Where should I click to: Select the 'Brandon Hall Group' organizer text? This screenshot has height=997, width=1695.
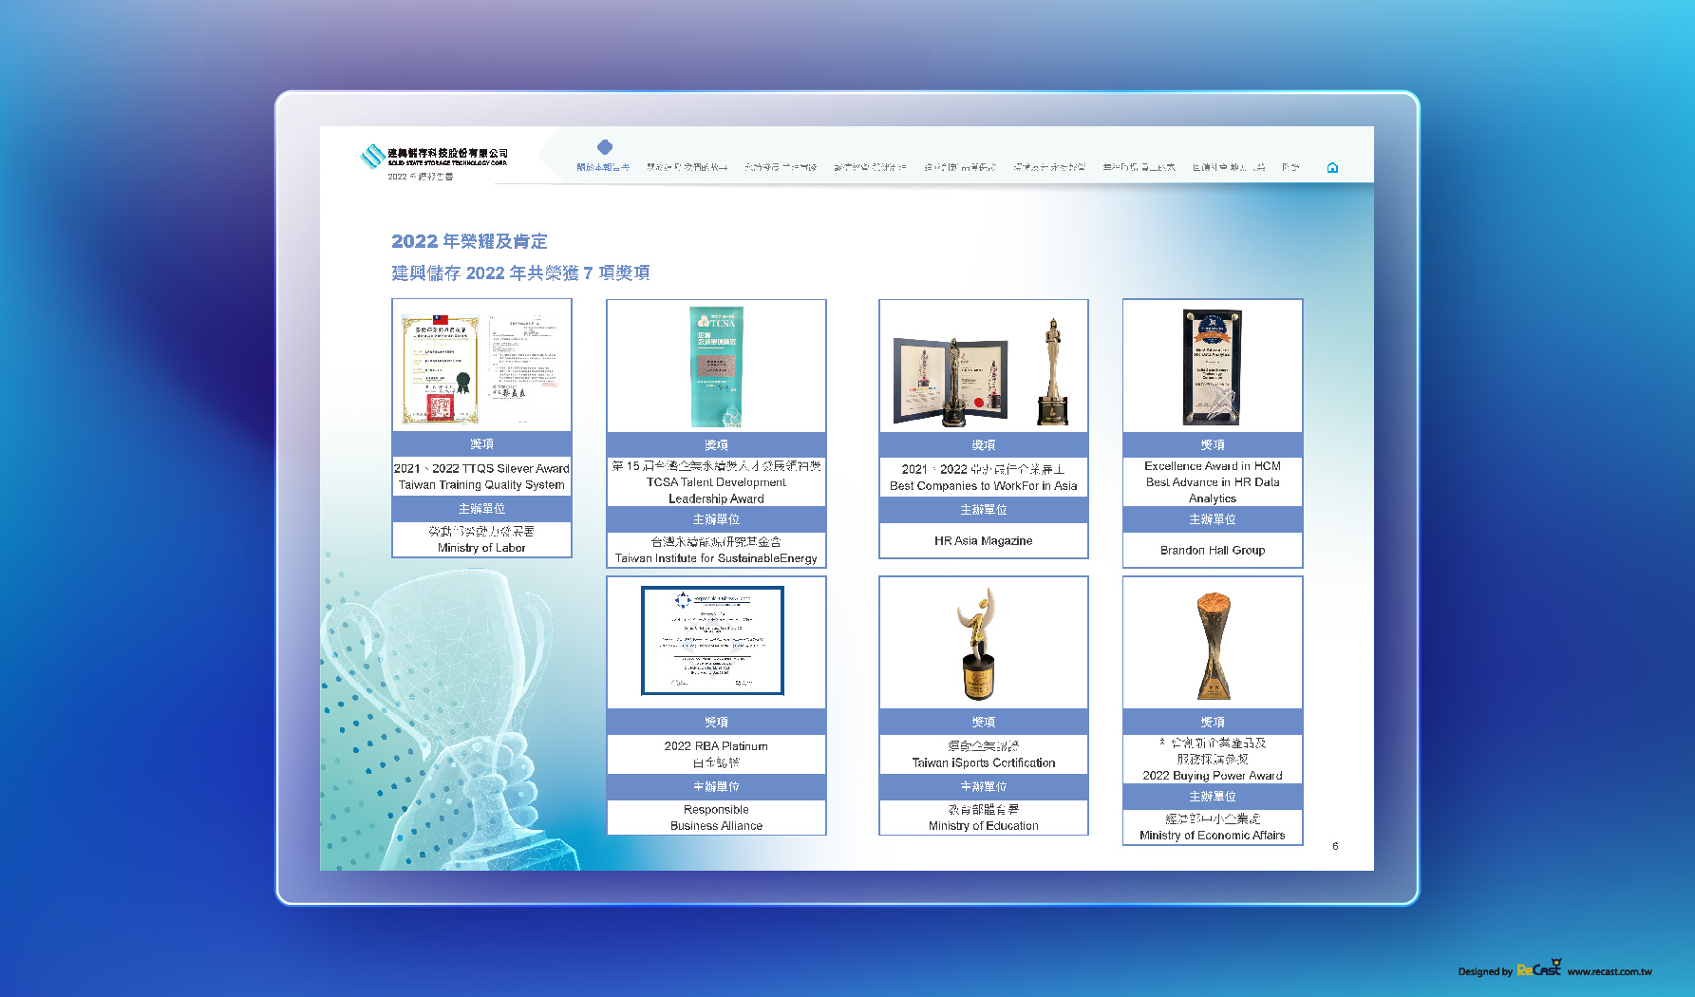coord(1213,550)
